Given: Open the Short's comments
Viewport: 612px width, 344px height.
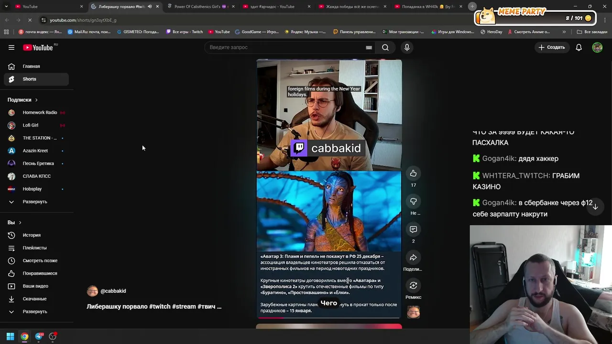Looking at the screenshot, I should (x=413, y=229).
